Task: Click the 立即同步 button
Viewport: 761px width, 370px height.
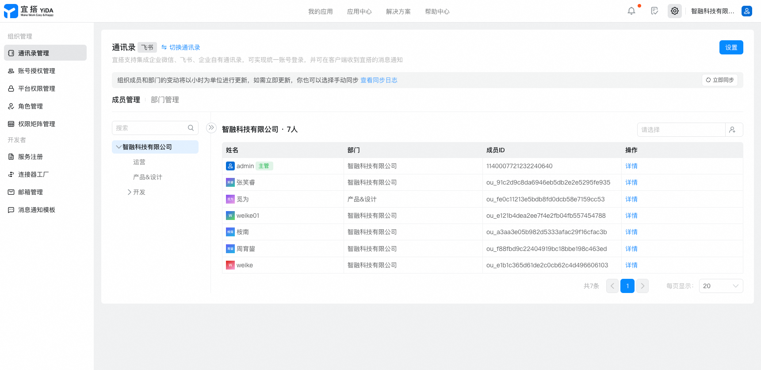Action: tap(719, 80)
